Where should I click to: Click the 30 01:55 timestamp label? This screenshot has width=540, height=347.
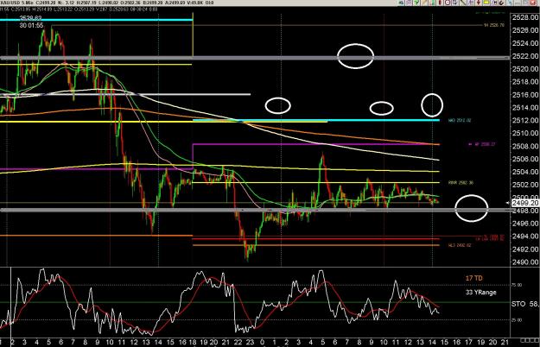tap(31, 25)
